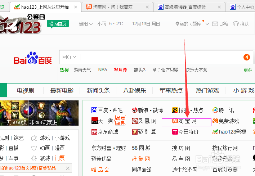Screen dimensions: 255x176
Task: Click the sun icon beside 旅游
Action: point(34,158)
